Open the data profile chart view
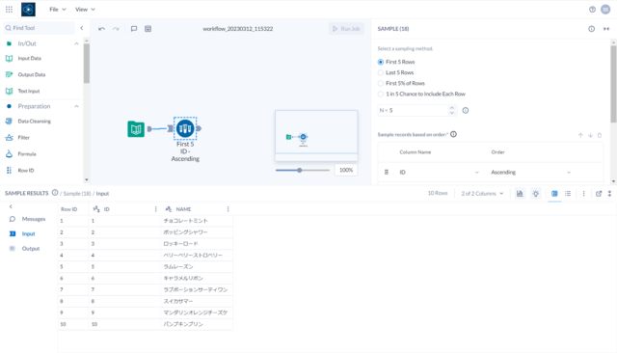The image size is (617, 353). (520, 193)
